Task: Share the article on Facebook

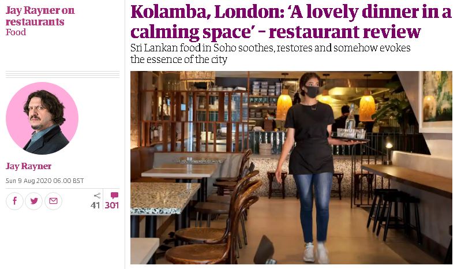Action: click(14, 201)
